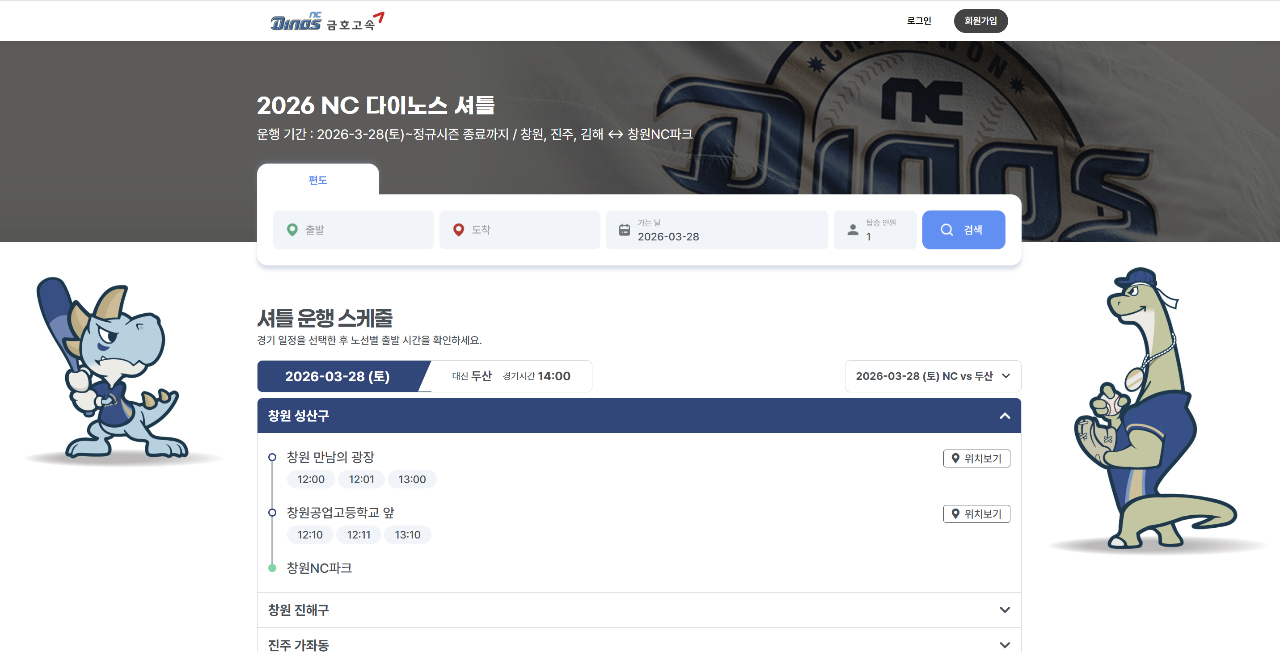The width and height of the screenshot is (1280, 652).
Task: Click the 회원가입 button
Action: (980, 21)
